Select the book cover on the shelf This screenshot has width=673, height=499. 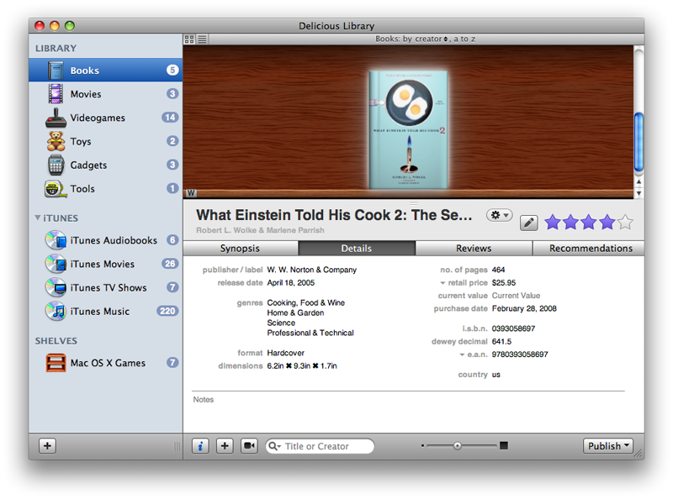tap(408, 130)
